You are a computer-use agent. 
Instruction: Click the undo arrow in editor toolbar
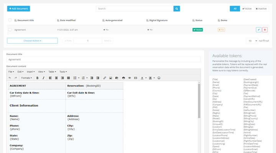10,78
